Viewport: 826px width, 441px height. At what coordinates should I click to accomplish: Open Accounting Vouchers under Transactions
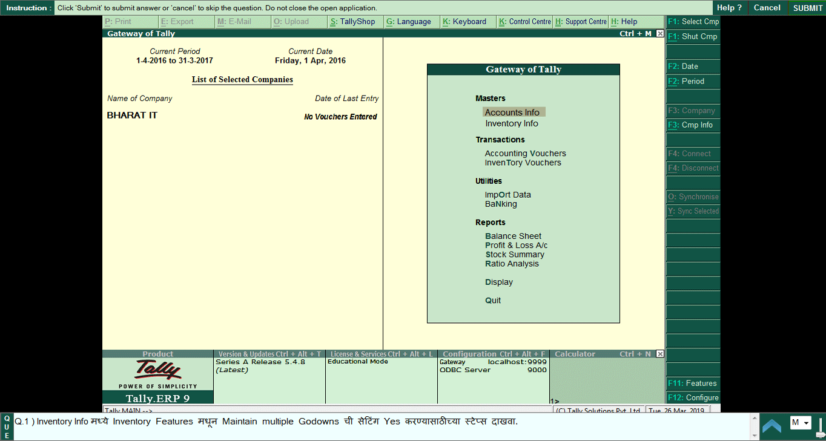click(526, 154)
